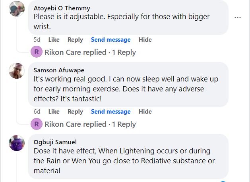Open Ogbuji Samuel name link
Viewport: 250px width, 182px height.
pos(55,142)
